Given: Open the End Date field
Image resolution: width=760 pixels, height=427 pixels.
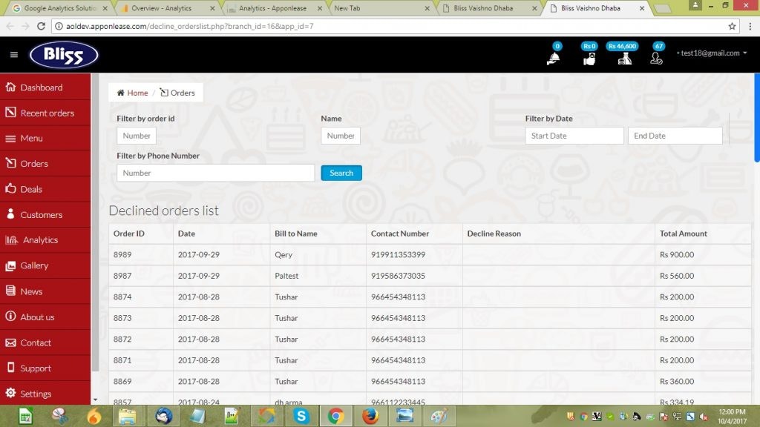Looking at the screenshot, I should coord(675,136).
